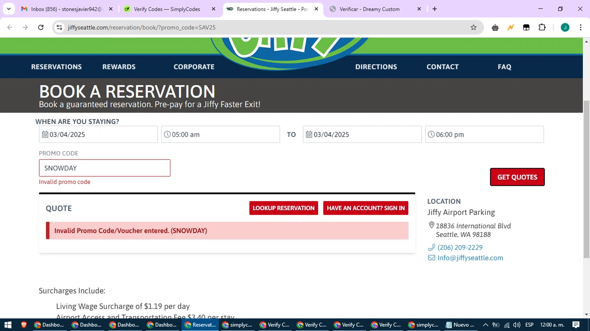Open the 05:00 am start time field
590x331 pixels.
coord(221,134)
